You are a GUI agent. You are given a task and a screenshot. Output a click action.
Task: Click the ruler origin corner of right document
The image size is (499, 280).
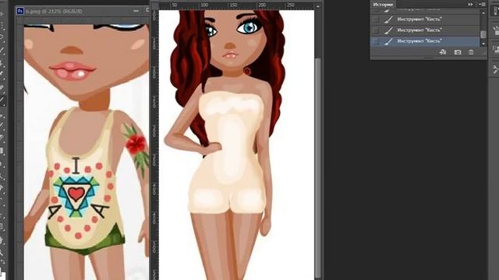pyautogui.click(x=154, y=5)
